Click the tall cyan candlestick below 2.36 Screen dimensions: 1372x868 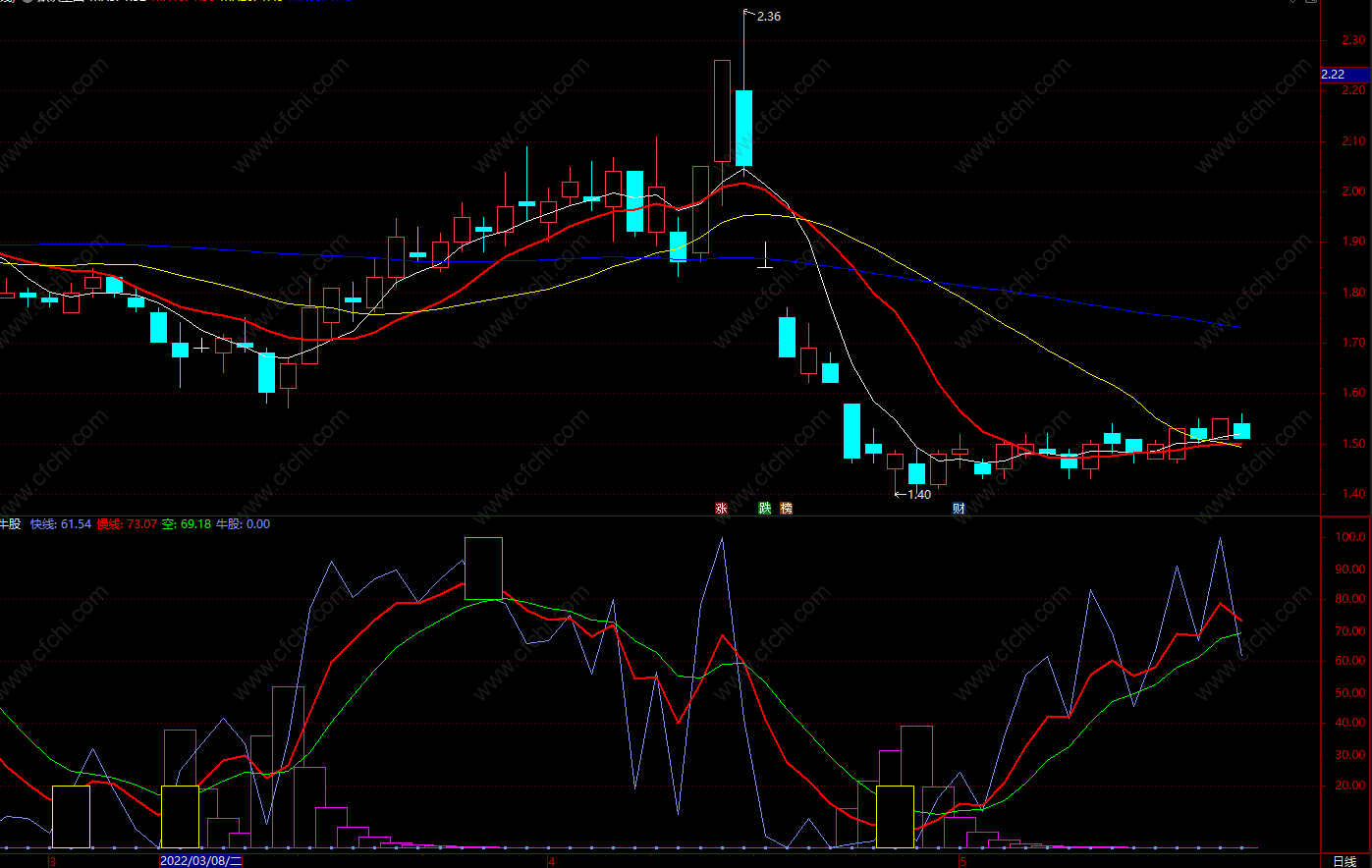tap(743, 128)
